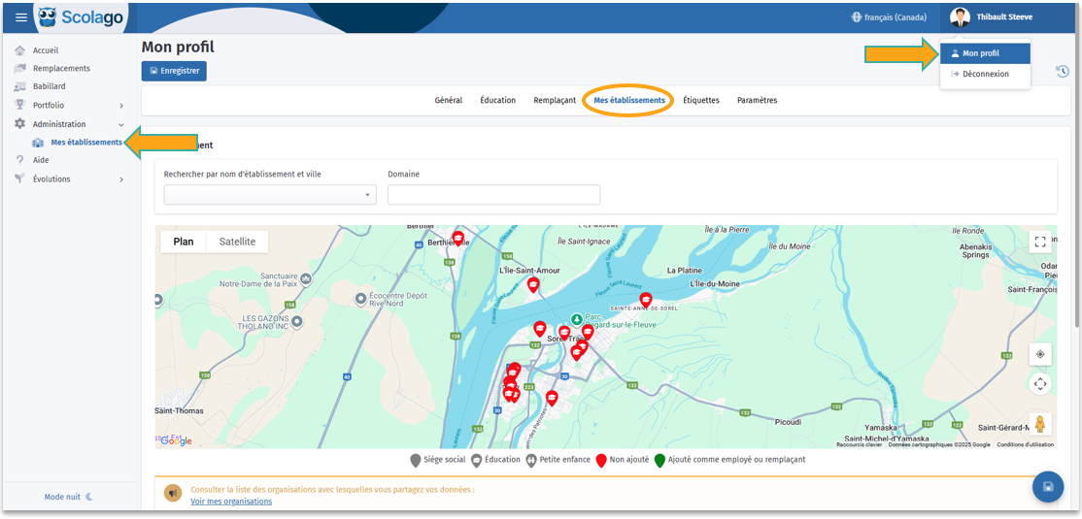1082x519 pixels.
Task: Open the establishment search dropdown
Action: (x=270, y=195)
